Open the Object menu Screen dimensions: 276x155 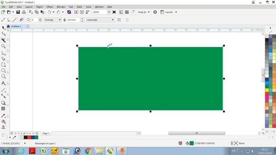tap(39, 7)
